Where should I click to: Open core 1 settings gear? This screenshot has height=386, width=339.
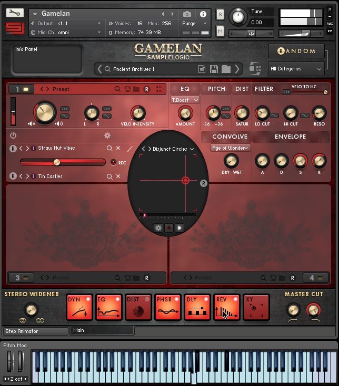click(107, 135)
